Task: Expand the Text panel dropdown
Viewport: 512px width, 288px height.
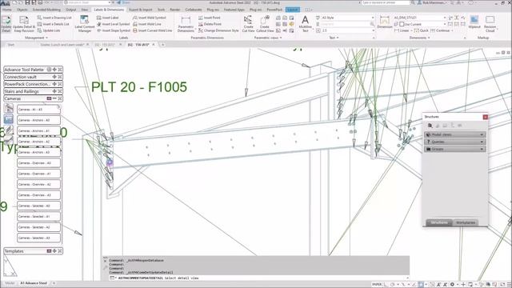Action: [338, 38]
